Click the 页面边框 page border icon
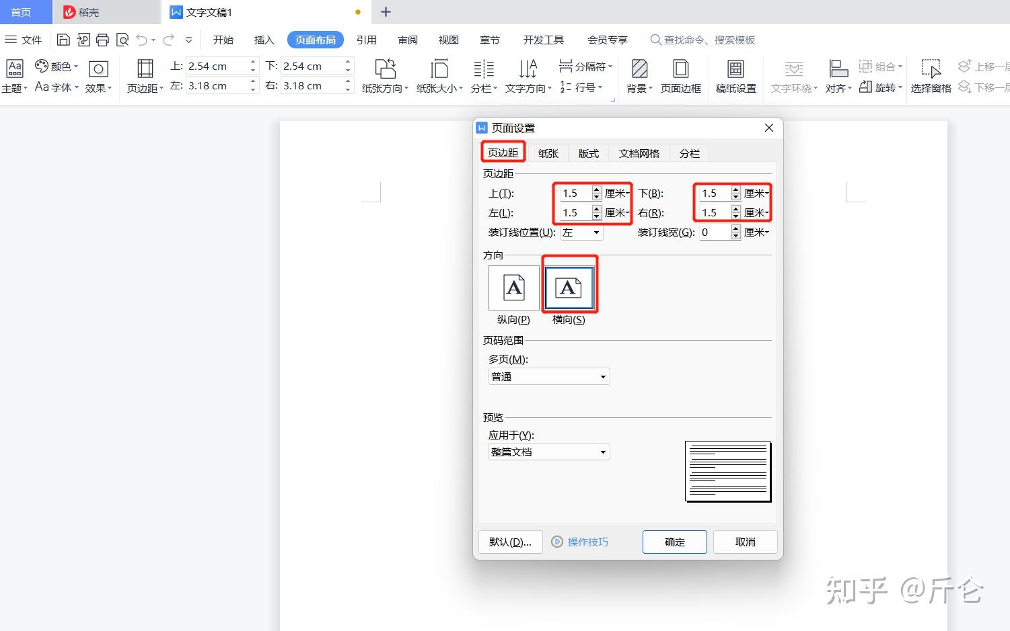The image size is (1010, 631). click(681, 75)
